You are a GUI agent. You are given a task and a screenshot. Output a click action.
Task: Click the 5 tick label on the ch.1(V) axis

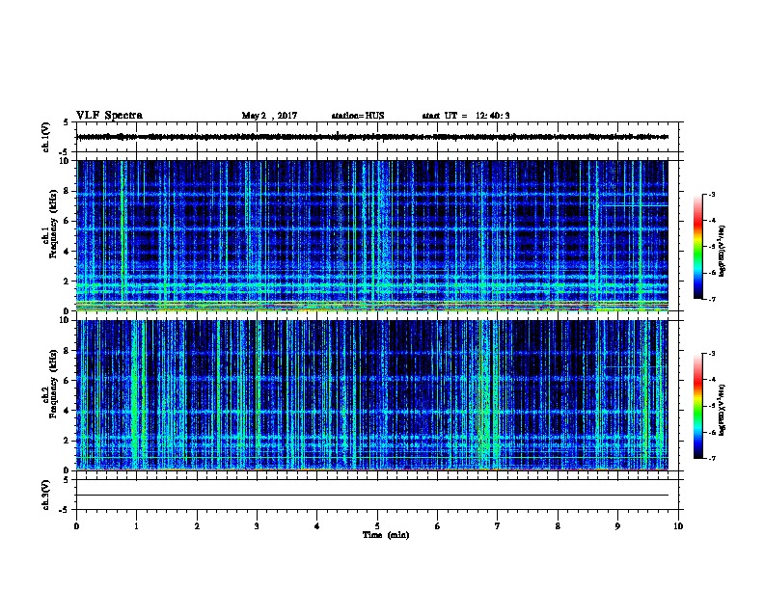pyautogui.click(x=67, y=122)
